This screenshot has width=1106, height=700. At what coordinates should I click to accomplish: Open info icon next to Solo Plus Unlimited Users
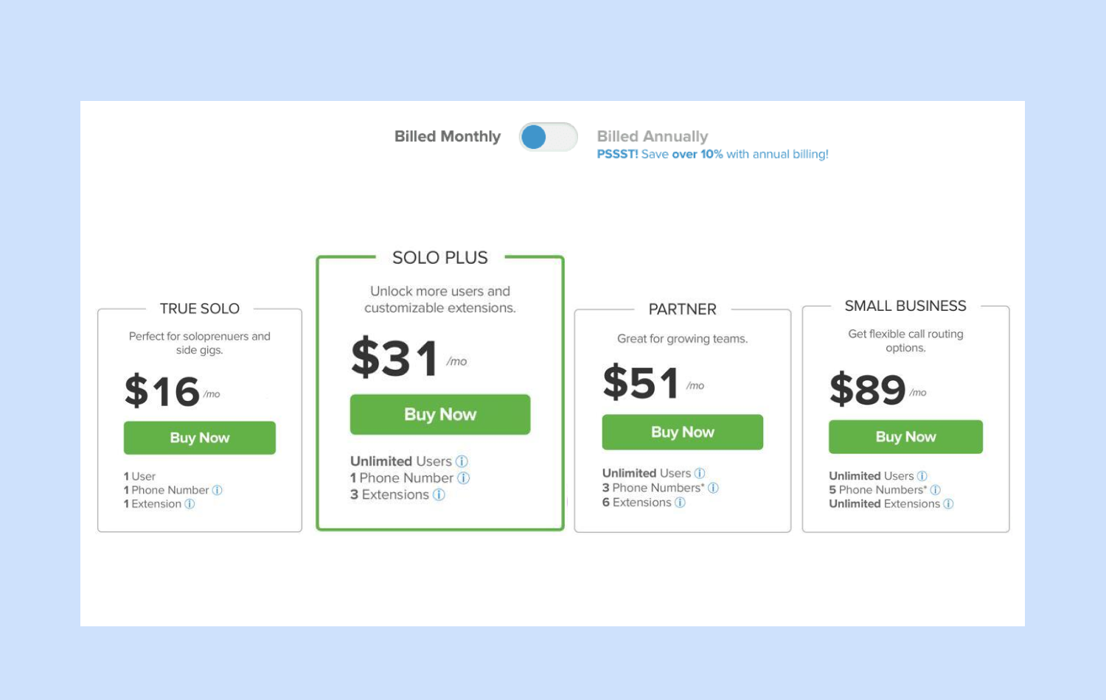(x=462, y=461)
